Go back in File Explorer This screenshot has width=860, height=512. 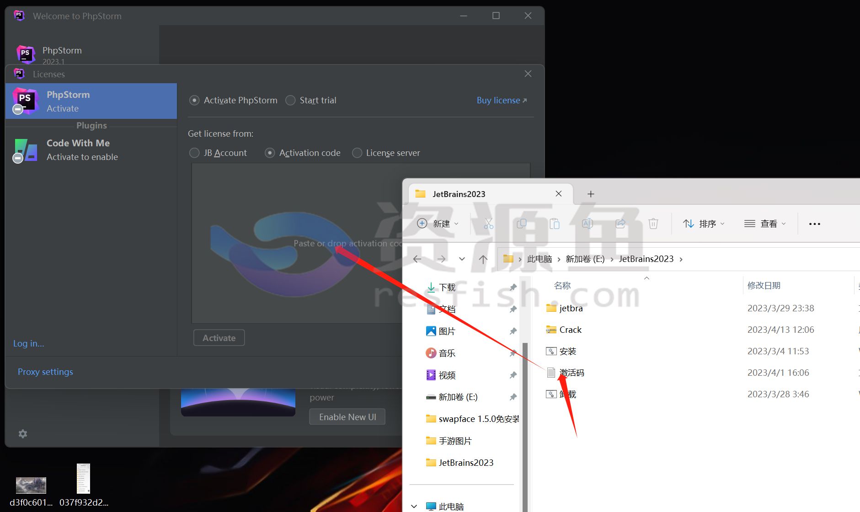coord(417,259)
